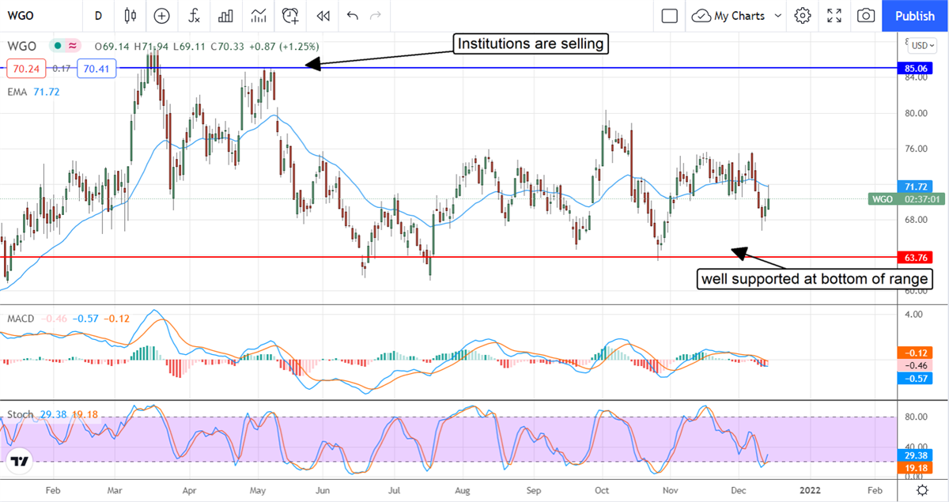Undo the last chart action
The width and height of the screenshot is (949, 502).
pos(352,16)
